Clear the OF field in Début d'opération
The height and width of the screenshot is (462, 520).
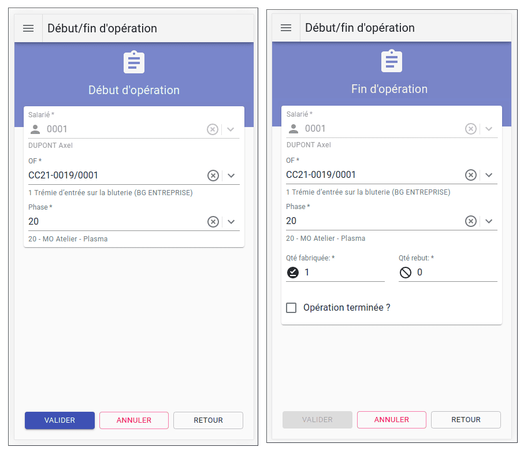[213, 176]
